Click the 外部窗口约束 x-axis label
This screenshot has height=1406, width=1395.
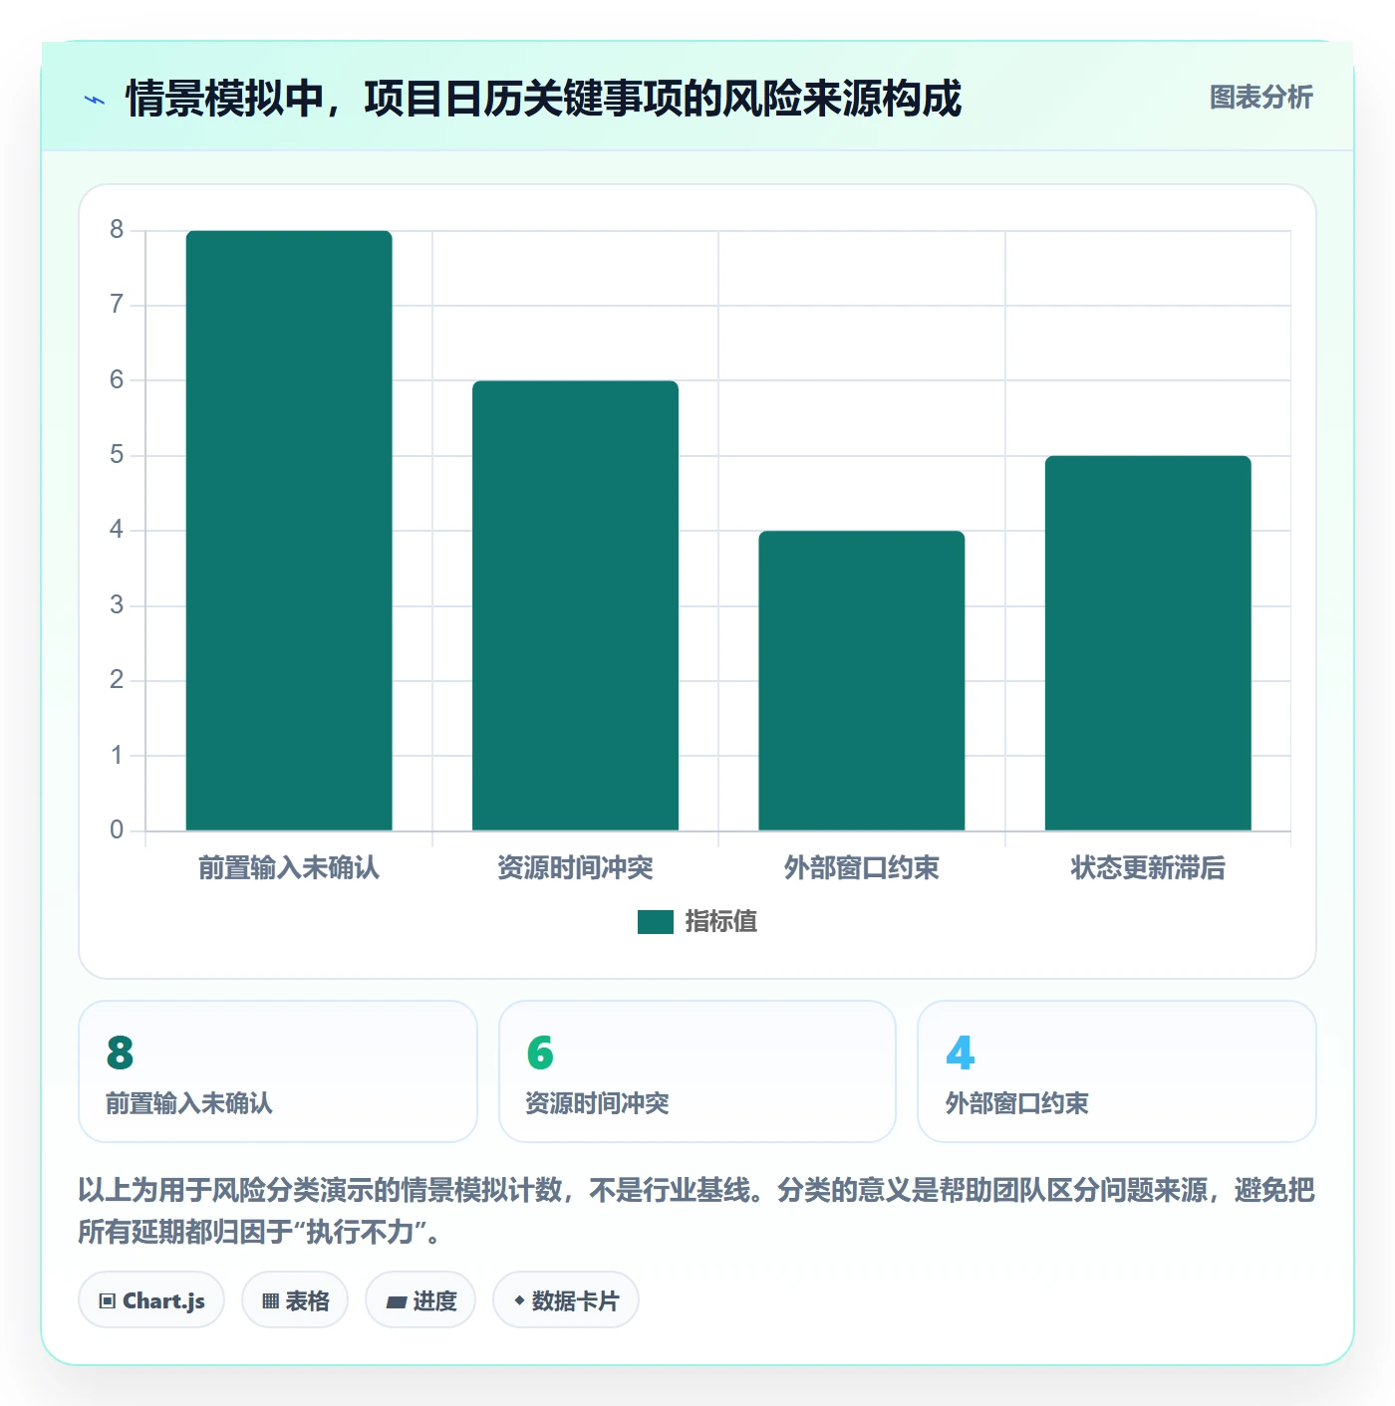862,868
